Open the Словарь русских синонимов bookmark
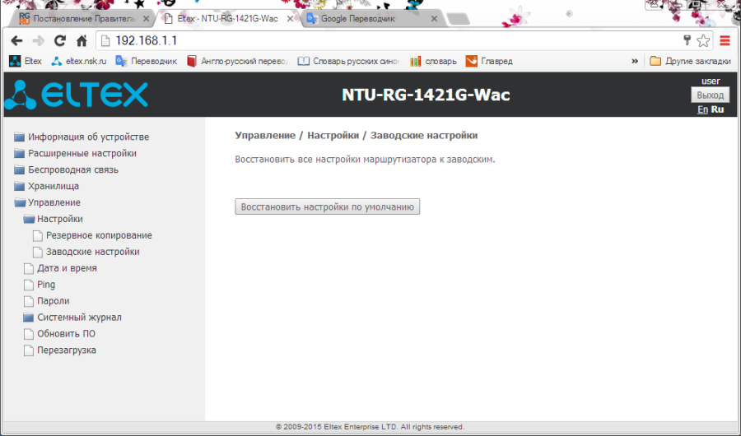Viewport: 741px width, 436px height. (x=349, y=61)
